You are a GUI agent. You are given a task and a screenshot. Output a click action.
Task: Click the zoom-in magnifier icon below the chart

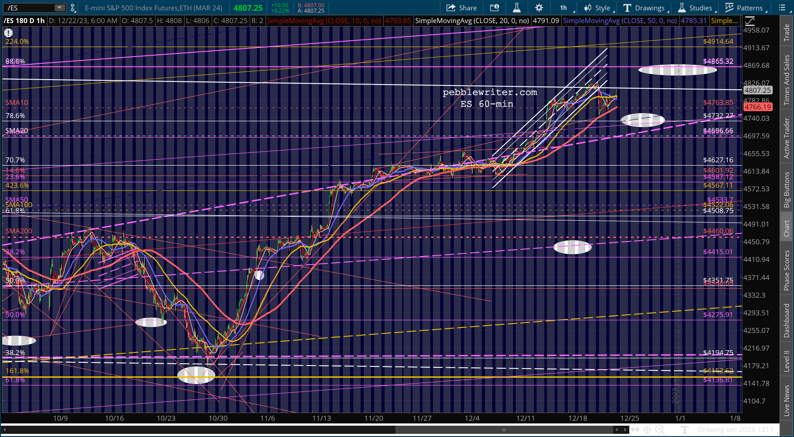click(x=660, y=430)
